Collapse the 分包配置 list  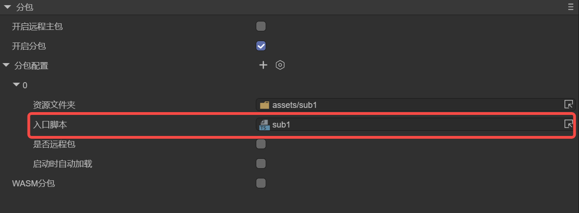point(6,65)
